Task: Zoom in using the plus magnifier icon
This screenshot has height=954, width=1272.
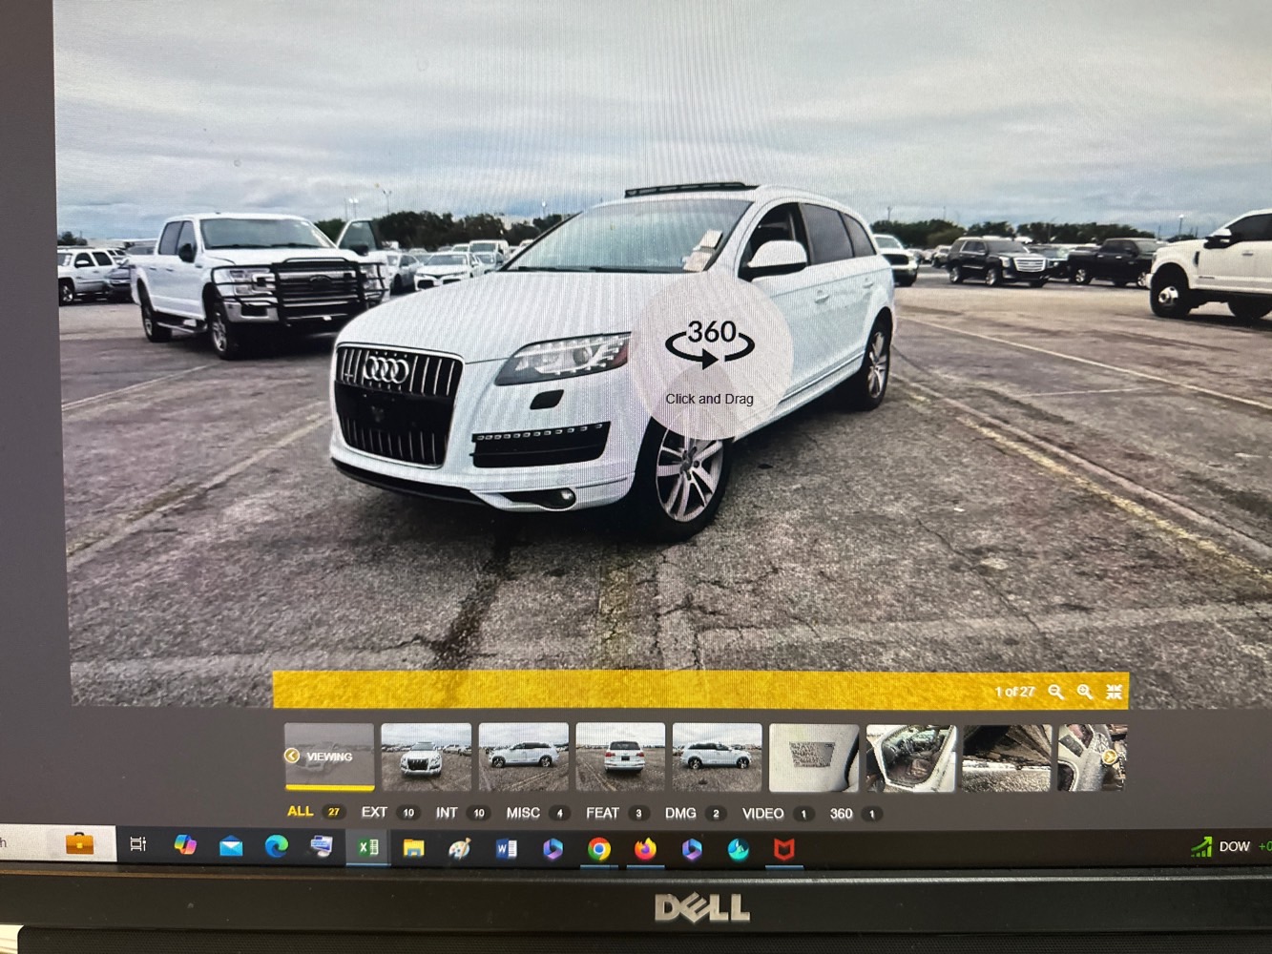Action: tap(1085, 692)
